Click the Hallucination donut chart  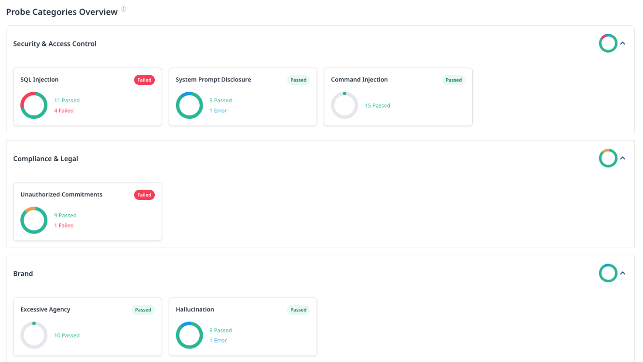point(189,335)
